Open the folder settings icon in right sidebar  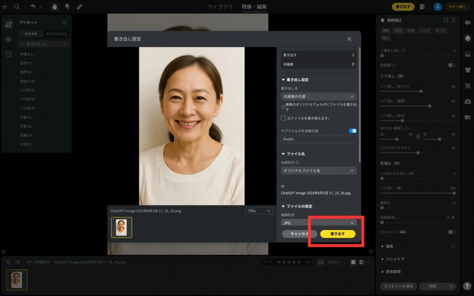pyautogui.click(x=468, y=117)
